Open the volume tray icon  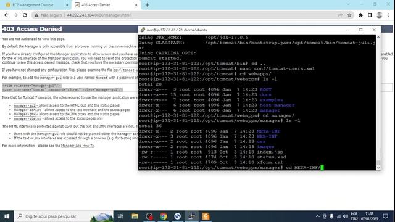coord(346,216)
